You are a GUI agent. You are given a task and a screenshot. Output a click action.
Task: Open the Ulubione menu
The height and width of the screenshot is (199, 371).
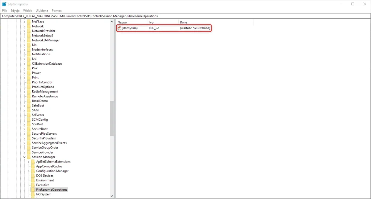(x=42, y=10)
